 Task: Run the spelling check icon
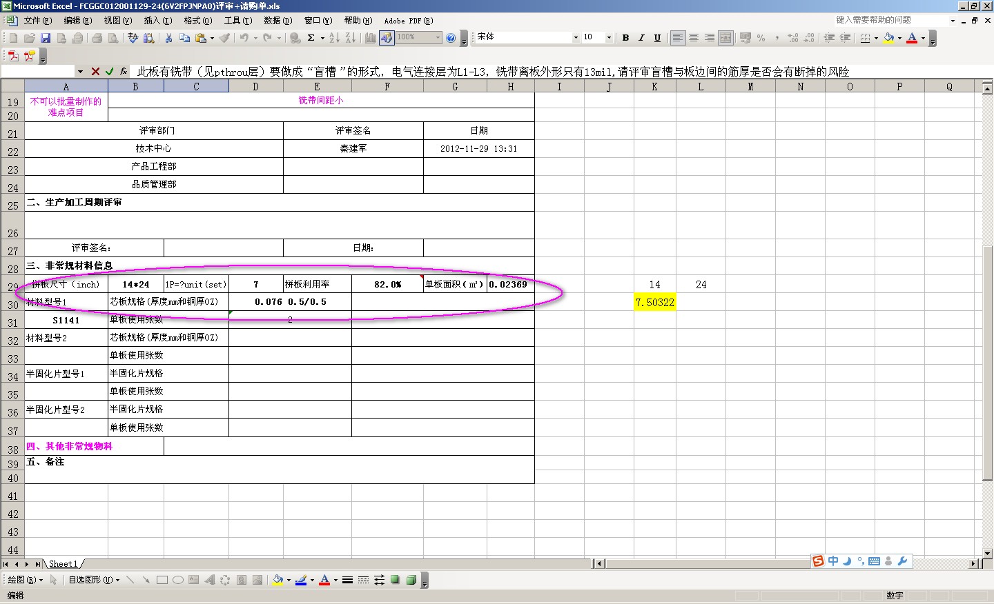[x=133, y=38]
